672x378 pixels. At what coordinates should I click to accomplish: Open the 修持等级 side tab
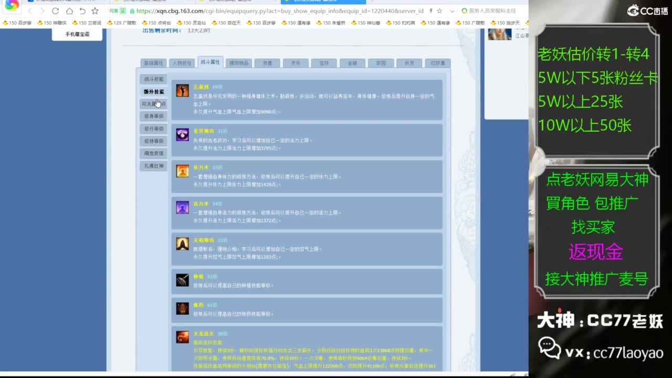154,141
